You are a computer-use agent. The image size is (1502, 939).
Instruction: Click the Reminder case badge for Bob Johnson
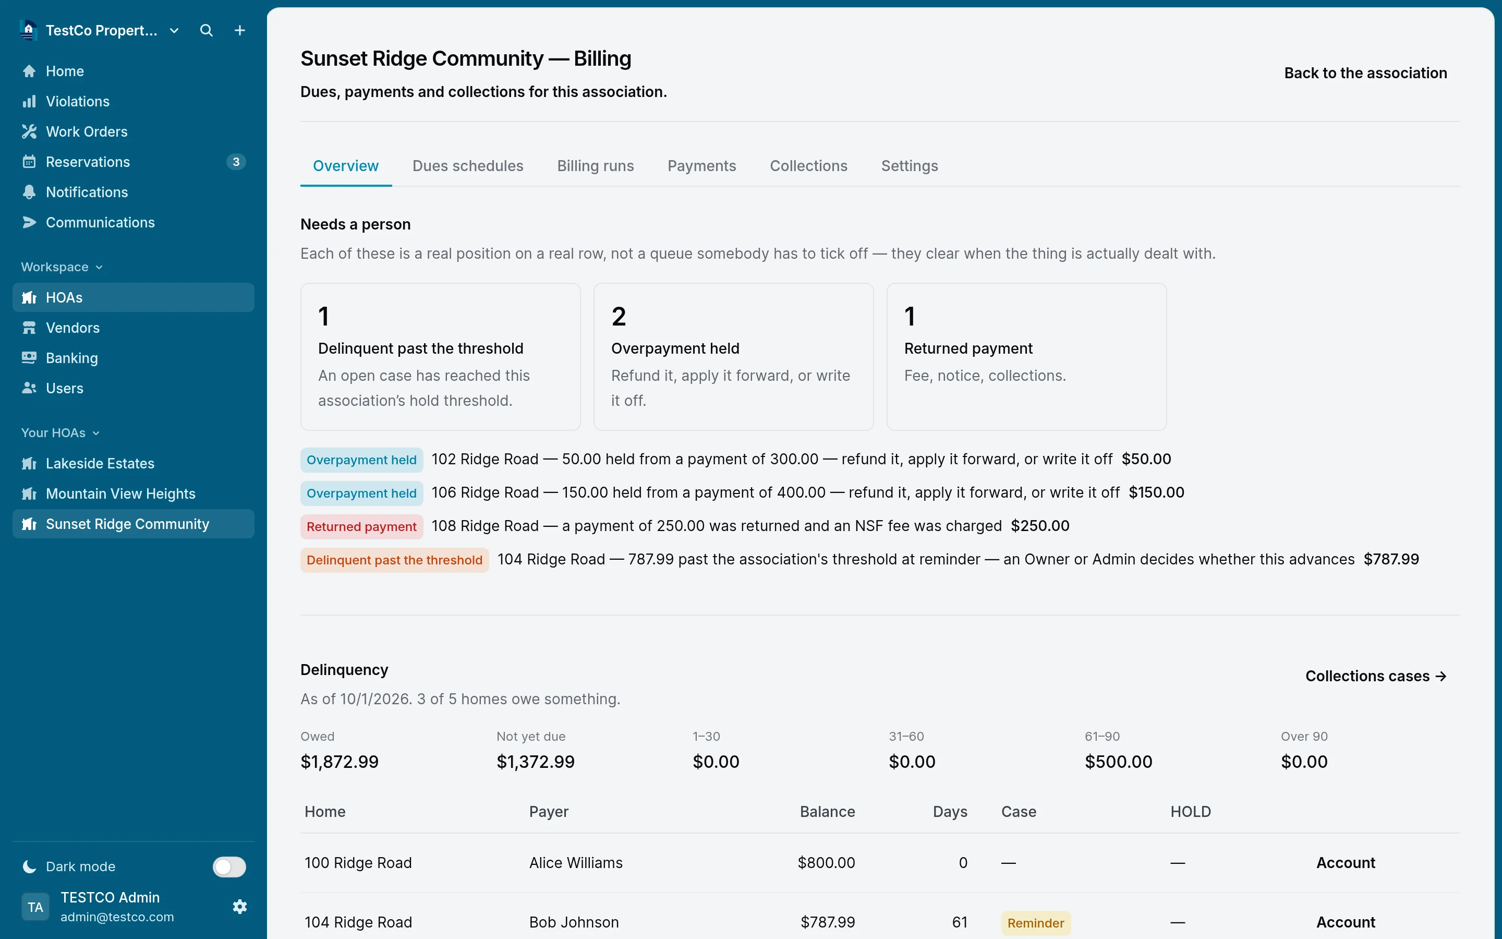pos(1036,923)
